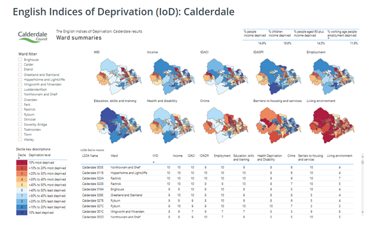The height and width of the screenshot is (228, 375).
Task: Select the Crime map
Action: [226, 125]
